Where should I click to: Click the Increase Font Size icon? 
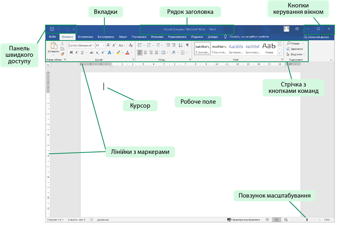tap(109, 45)
